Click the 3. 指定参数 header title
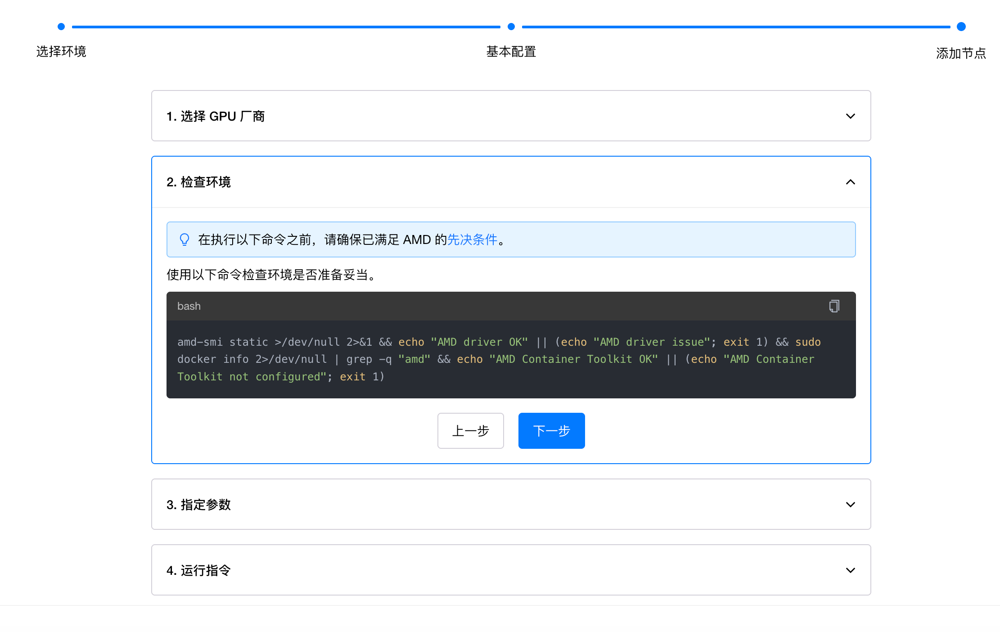Image resolution: width=1000 pixels, height=632 pixels. tap(198, 505)
